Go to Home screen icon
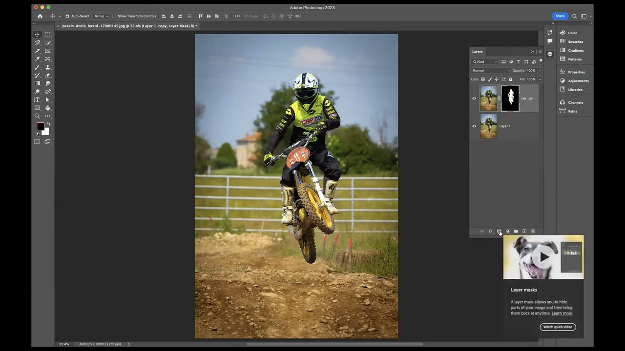 (x=40, y=16)
